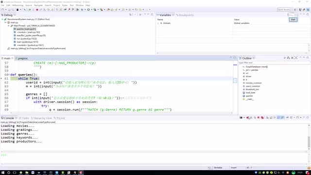Click the green Run launch icon
Viewport: 311px width, 175px height.
(88, 10)
